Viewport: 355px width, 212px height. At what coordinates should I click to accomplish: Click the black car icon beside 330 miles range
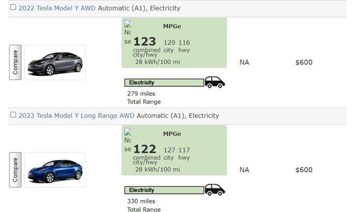pos(215,190)
